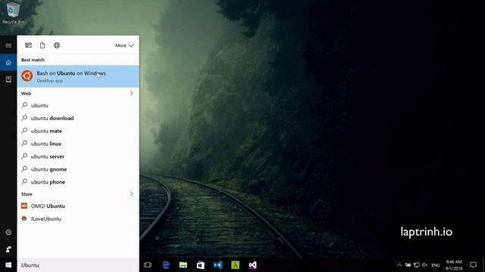Filter results by Apps icon
The width and height of the screenshot is (485, 272).
[x=28, y=45]
